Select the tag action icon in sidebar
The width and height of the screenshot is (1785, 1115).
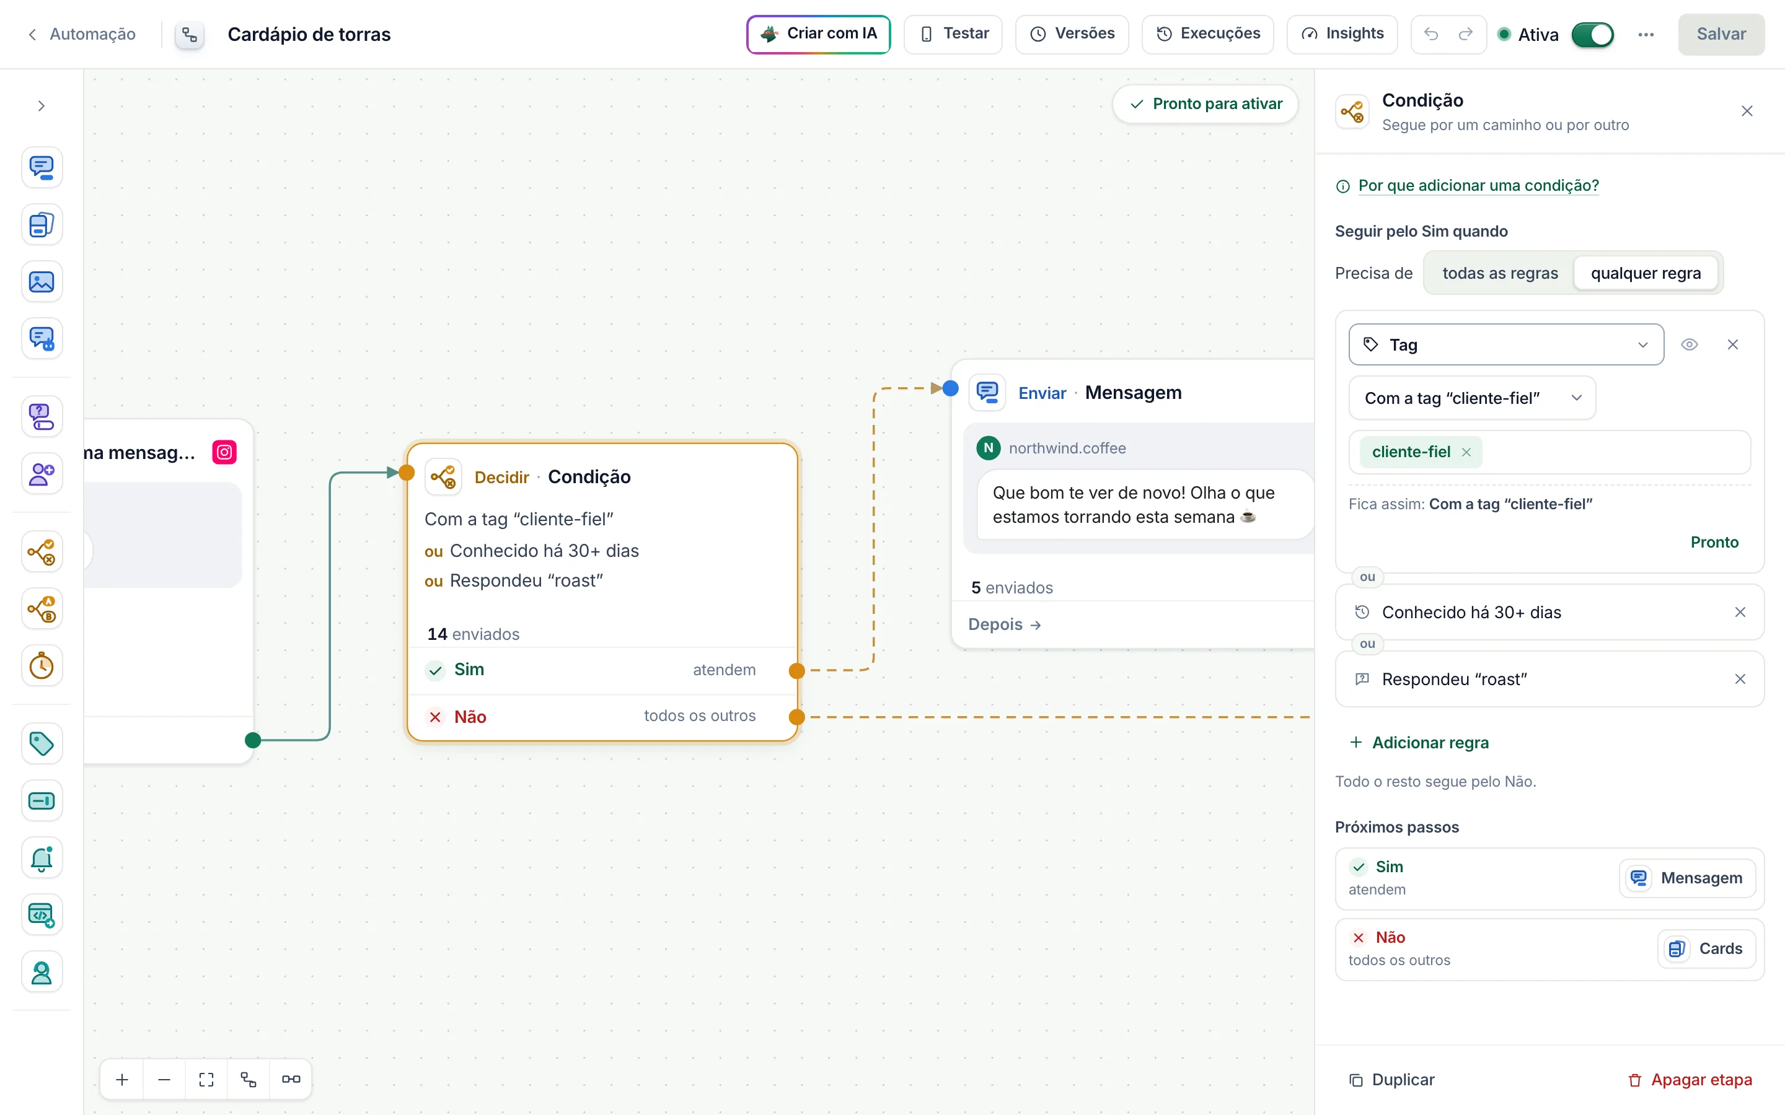[42, 743]
